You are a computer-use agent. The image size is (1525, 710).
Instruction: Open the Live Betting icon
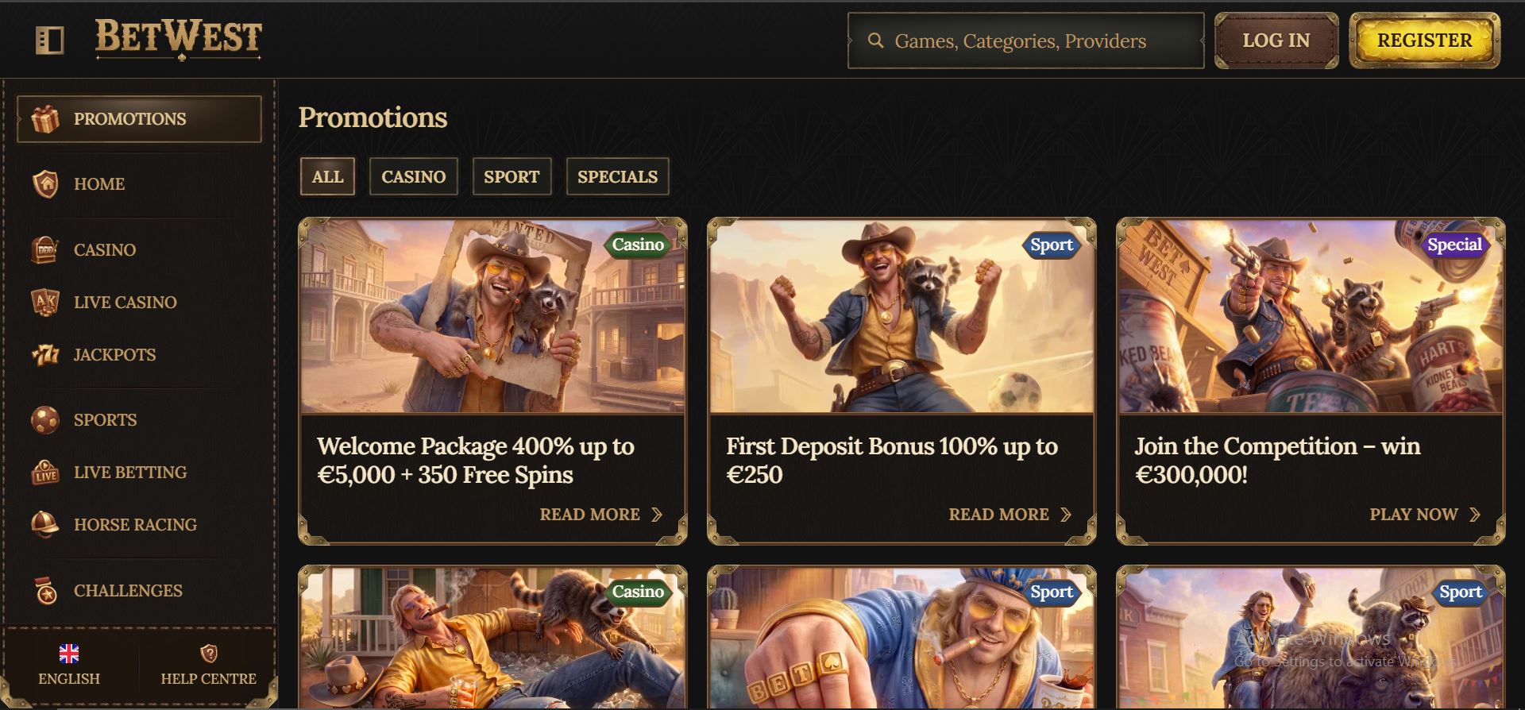45,472
